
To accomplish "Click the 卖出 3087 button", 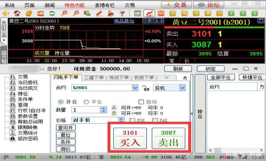I will click(168, 138).
